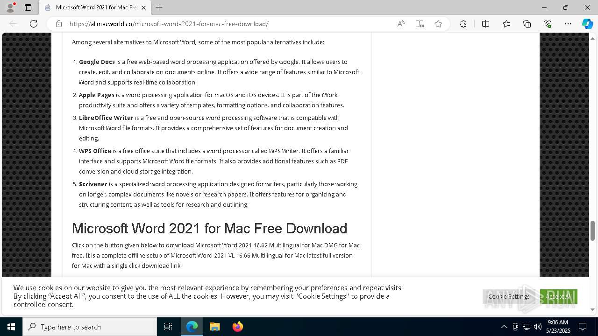The image size is (598, 336).
Task: Open the Action Center notifications
Action: (x=583, y=327)
